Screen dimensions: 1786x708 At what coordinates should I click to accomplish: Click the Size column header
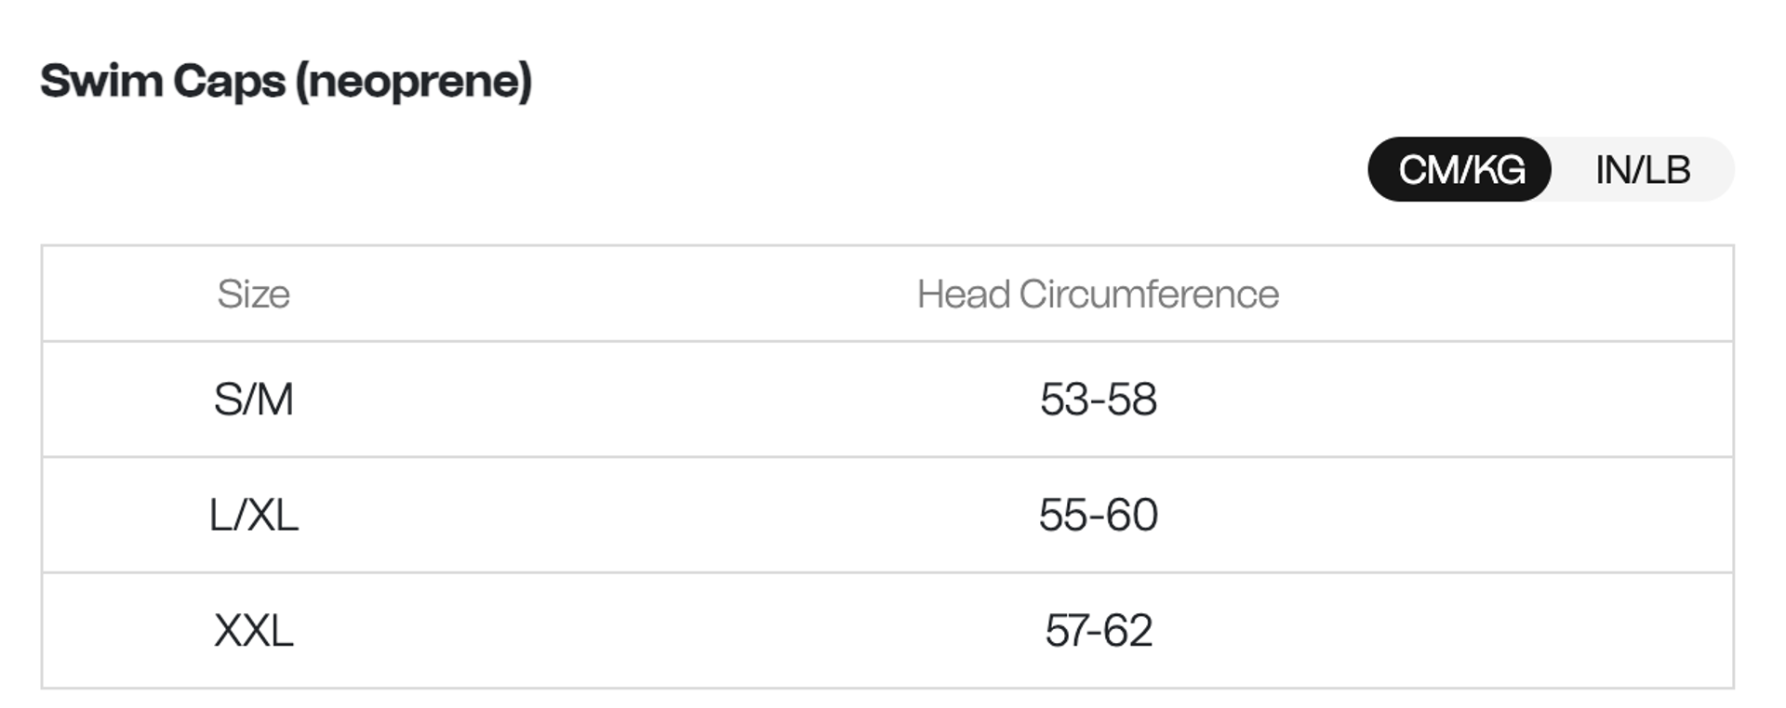coord(253,295)
